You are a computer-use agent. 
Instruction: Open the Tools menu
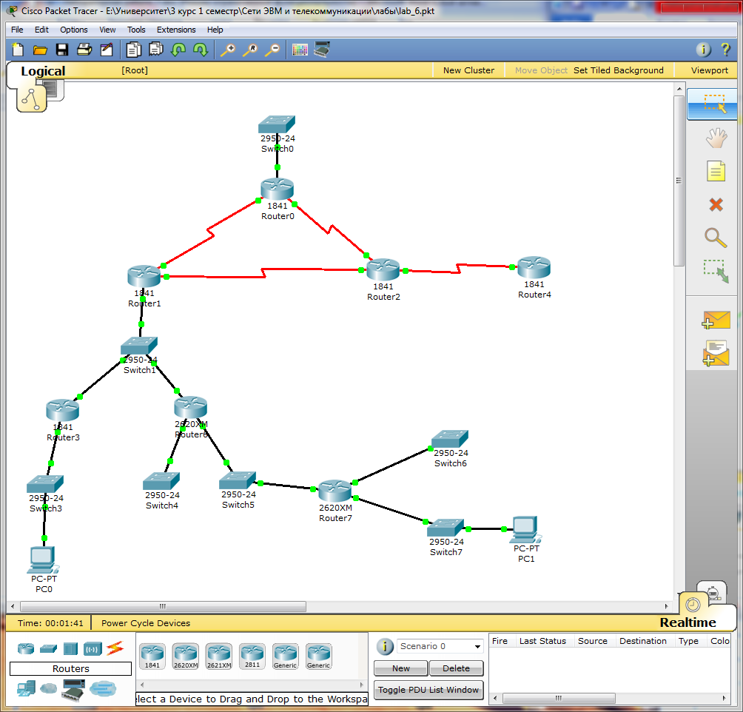[x=136, y=30]
